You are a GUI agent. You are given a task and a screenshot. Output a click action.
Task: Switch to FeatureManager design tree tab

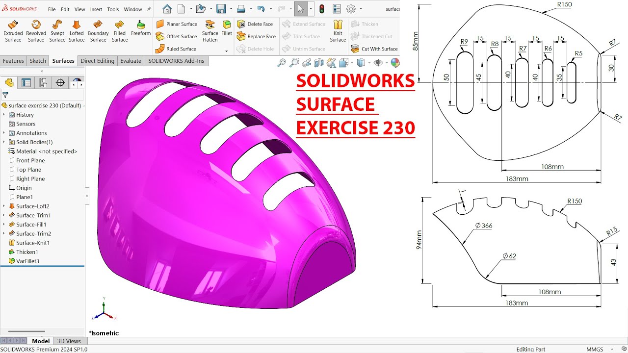click(x=9, y=83)
